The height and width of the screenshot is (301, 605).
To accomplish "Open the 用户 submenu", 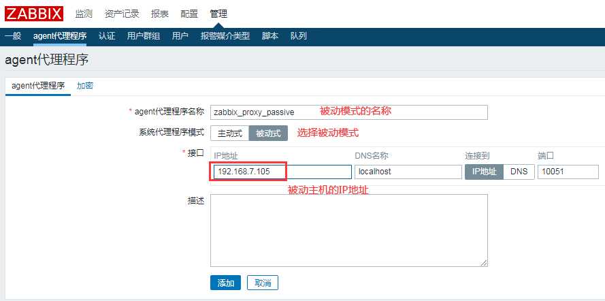I will 180,36.
